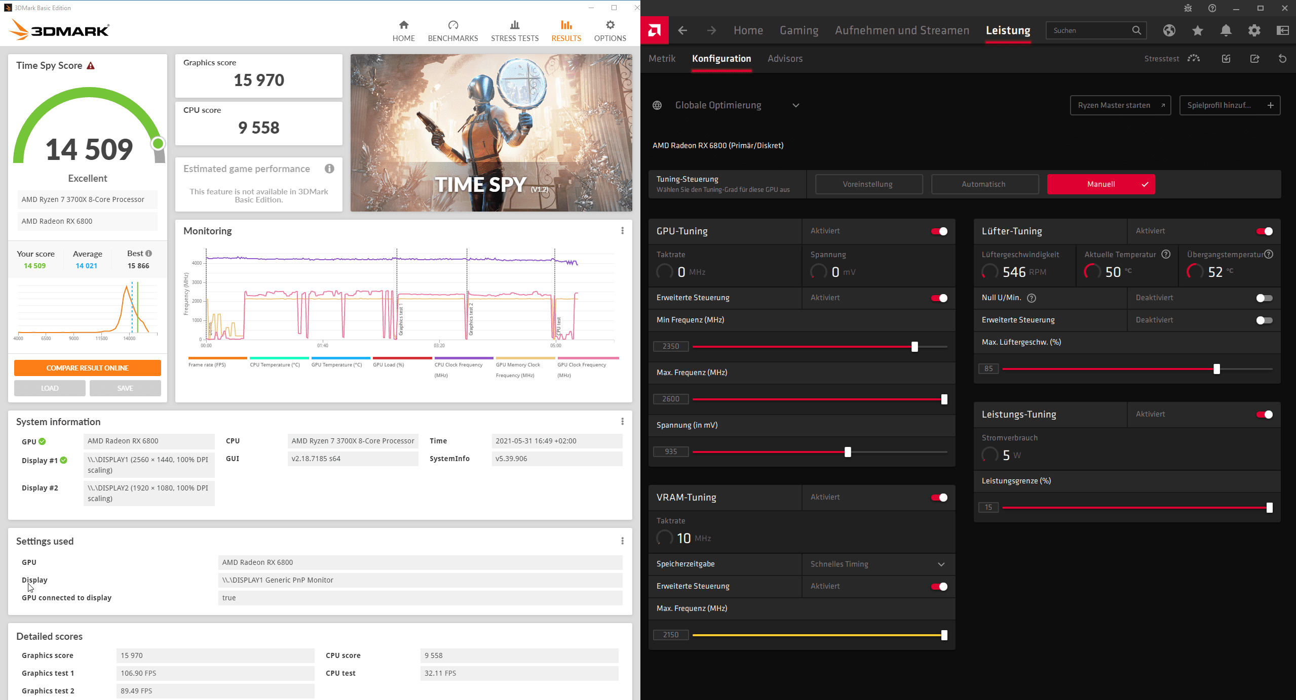1296x700 pixels.
Task: Select Manuell tuning mode
Action: click(x=1100, y=184)
